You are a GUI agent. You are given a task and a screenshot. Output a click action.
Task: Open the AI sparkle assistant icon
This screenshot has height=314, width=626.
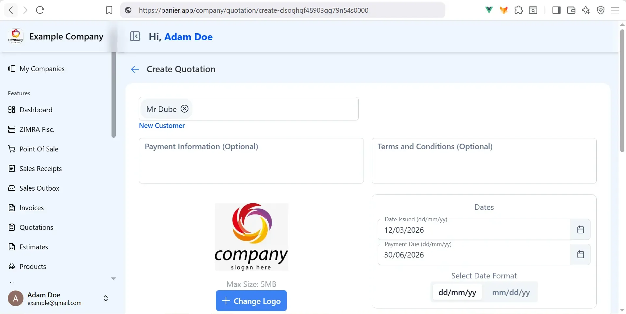(x=586, y=10)
